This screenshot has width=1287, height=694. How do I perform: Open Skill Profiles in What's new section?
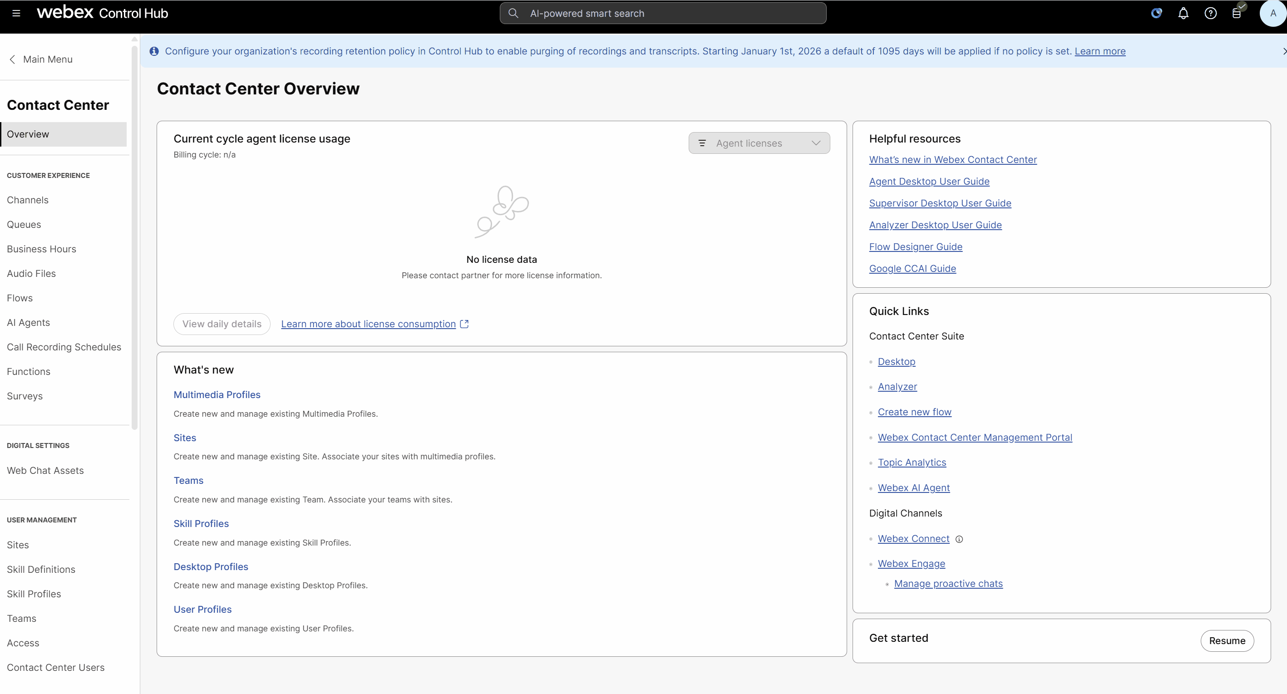[202, 524]
